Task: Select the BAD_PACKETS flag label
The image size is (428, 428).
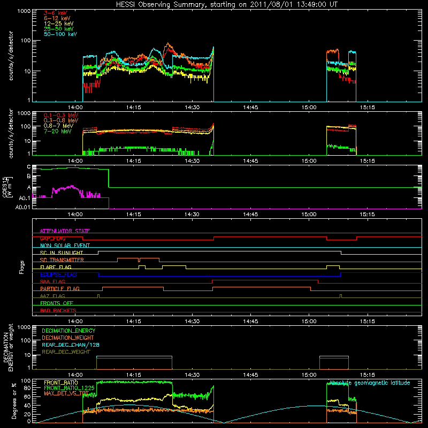Action: (x=58, y=310)
